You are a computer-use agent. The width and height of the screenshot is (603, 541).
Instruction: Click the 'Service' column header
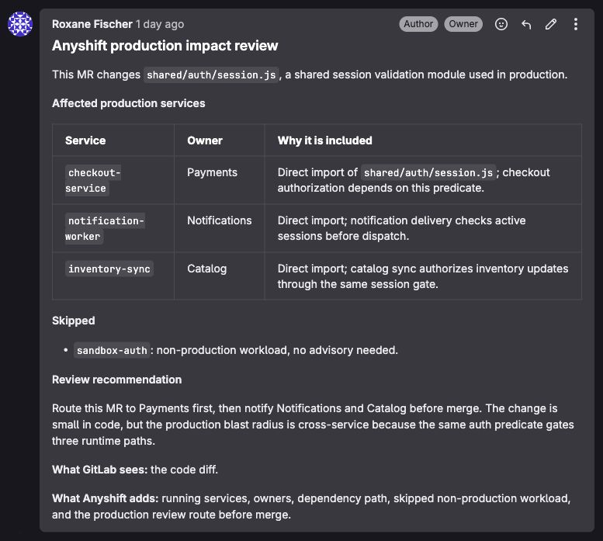tap(85, 140)
